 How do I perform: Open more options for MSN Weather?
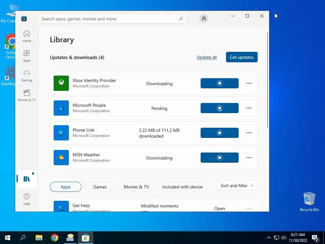point(249,158)
